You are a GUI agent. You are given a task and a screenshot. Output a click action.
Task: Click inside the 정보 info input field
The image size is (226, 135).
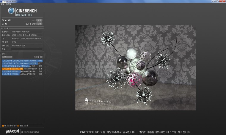coord(27,49)
